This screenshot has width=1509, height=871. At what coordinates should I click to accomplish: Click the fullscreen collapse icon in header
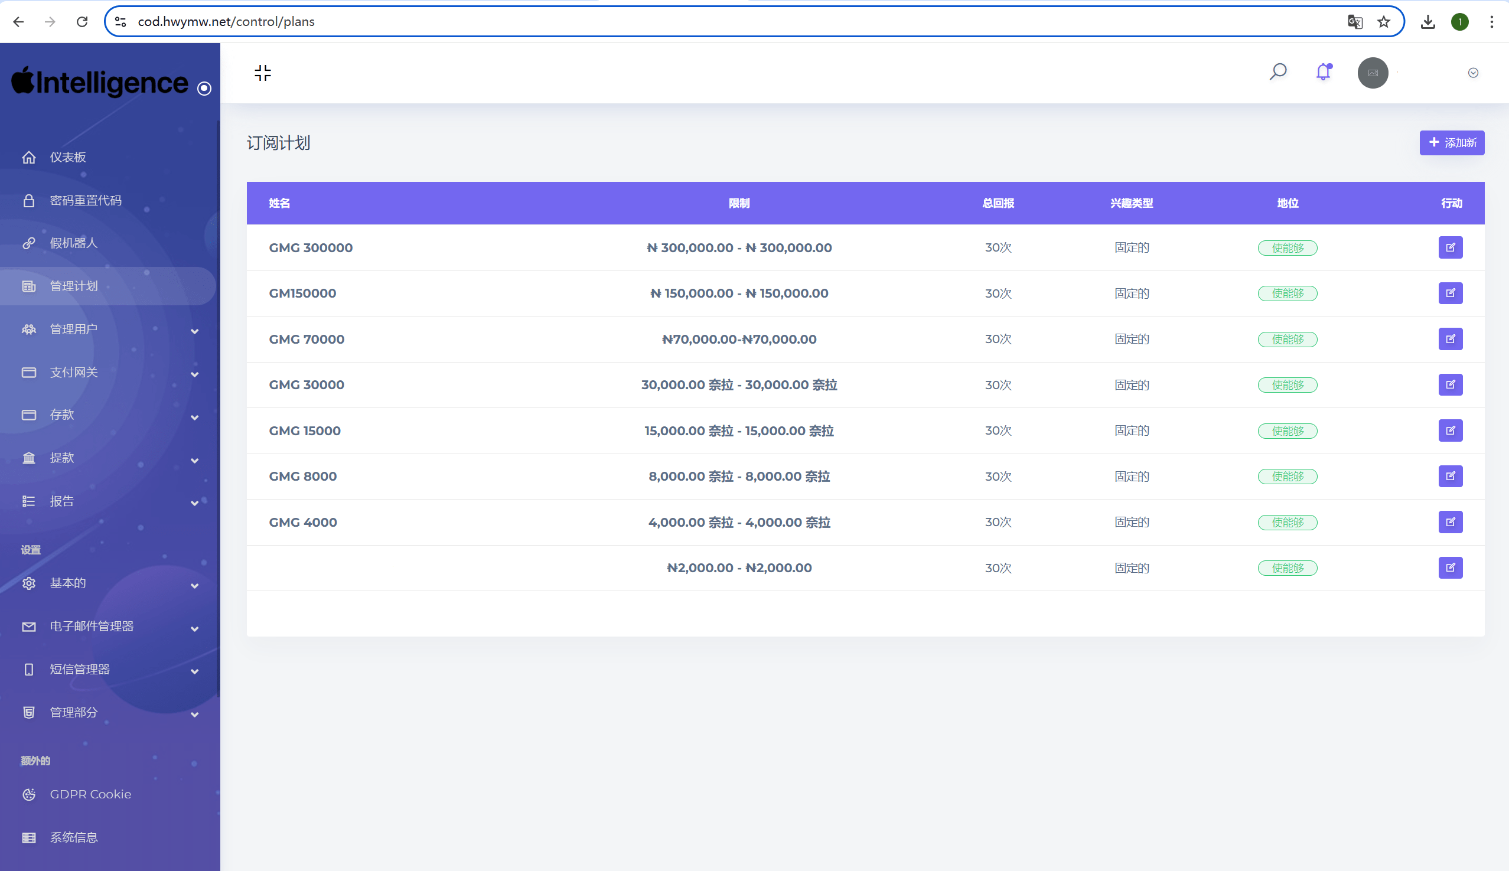point(262,73)
